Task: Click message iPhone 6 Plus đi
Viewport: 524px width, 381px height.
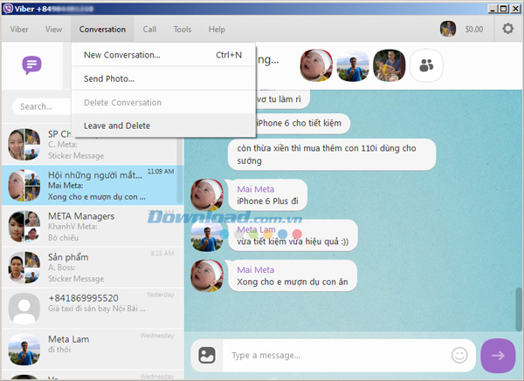Action: tap(267, 194)
